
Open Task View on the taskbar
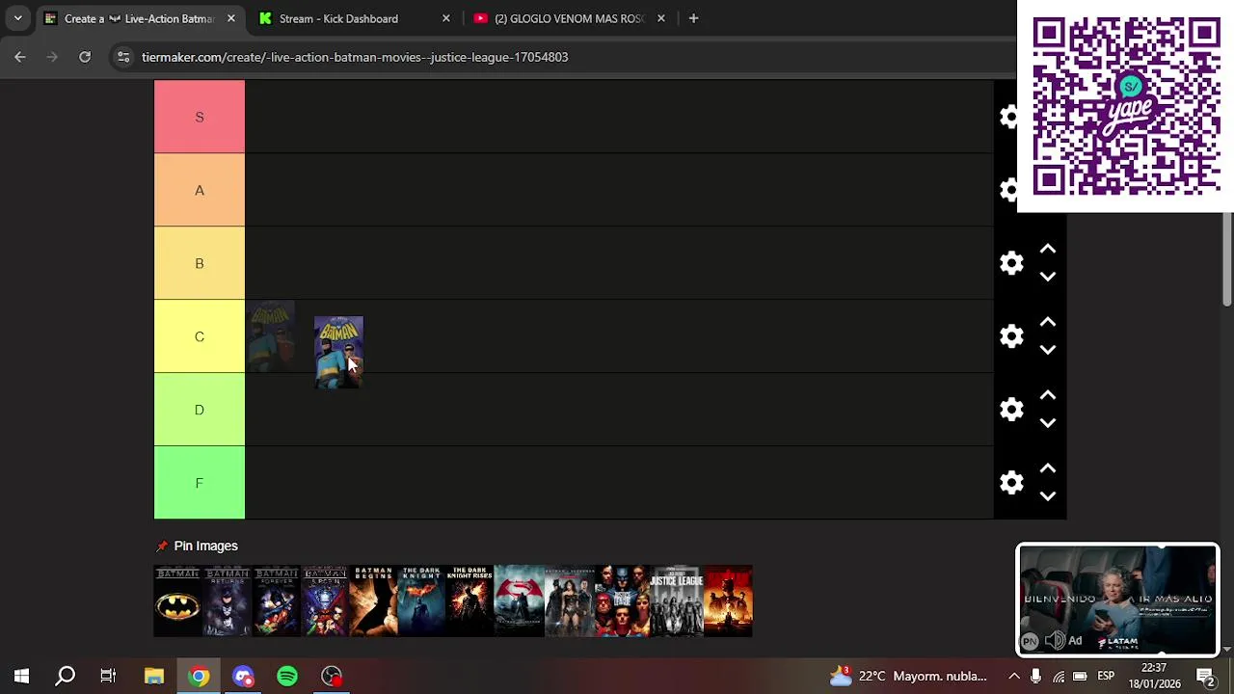coord(108,676)
